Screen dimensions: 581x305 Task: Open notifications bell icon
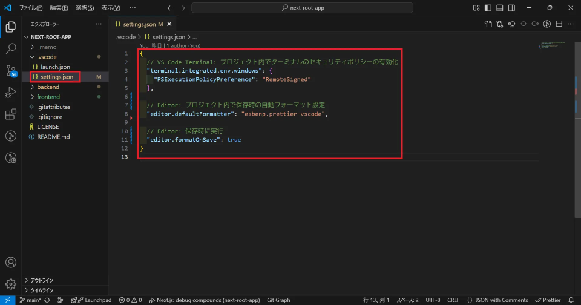571,300
